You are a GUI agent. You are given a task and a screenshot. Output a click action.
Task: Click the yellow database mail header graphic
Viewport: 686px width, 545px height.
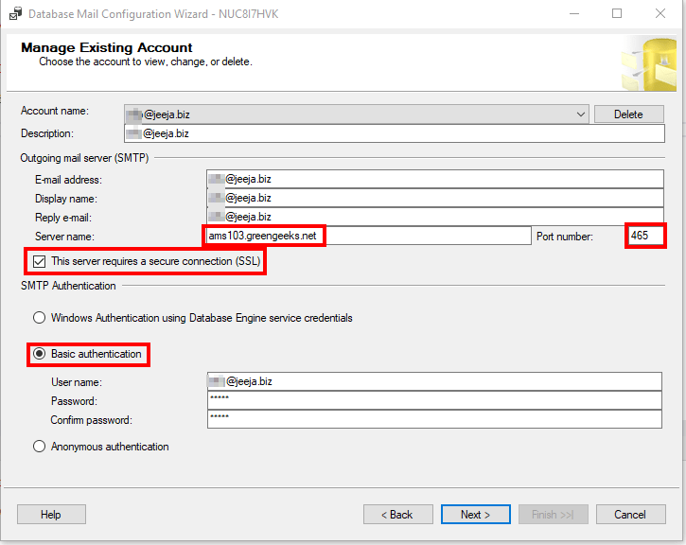coord(649,63)
